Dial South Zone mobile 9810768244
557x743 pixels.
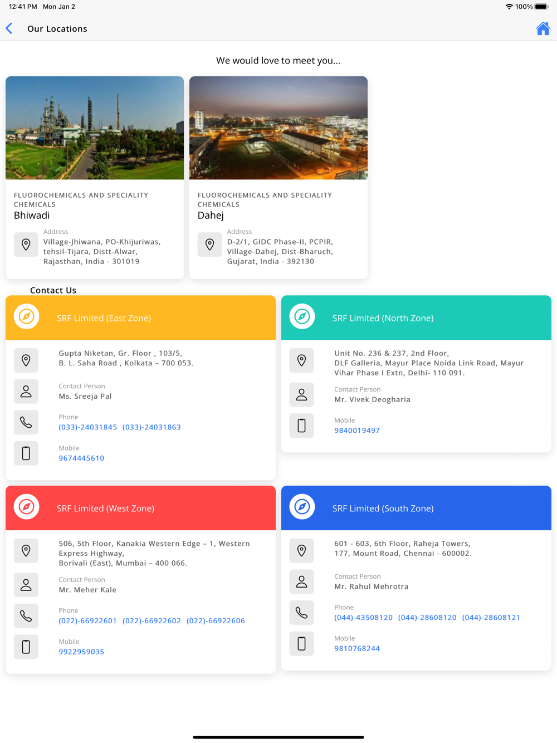(x=357, y=649)
